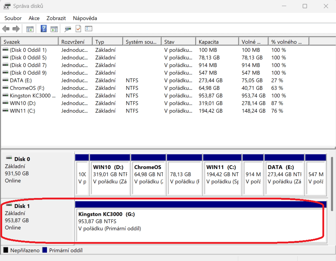Screen dimensions: 336x261
Task: Click the Back arrow toolbar icon
Action: 6,29
